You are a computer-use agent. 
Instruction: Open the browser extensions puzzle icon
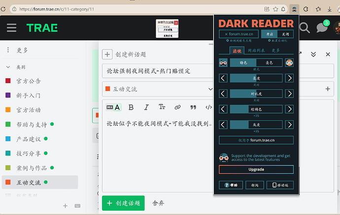click(306, 9)
